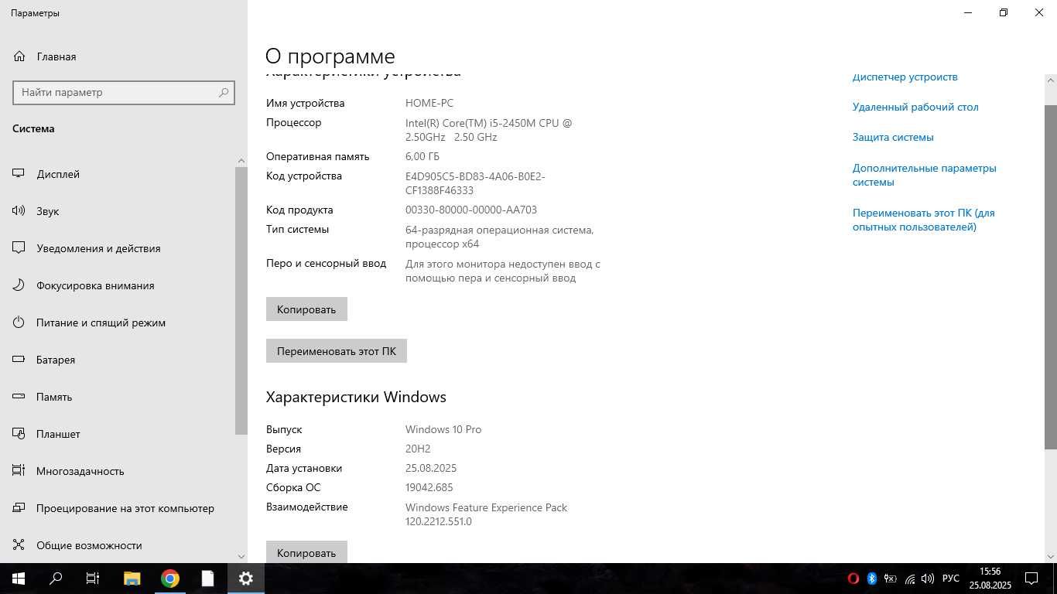This screenshot has width=1057, height=594.
Task: Click the Windows 10 Pro edition text
Action: point(443,429)
